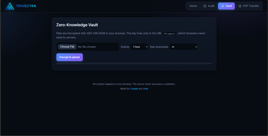Open the Akul author link

tap(145, 89)
